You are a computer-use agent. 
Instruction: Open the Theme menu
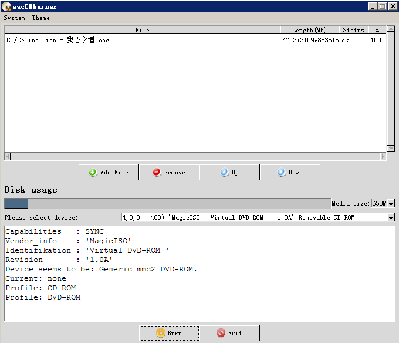[40, 18]
